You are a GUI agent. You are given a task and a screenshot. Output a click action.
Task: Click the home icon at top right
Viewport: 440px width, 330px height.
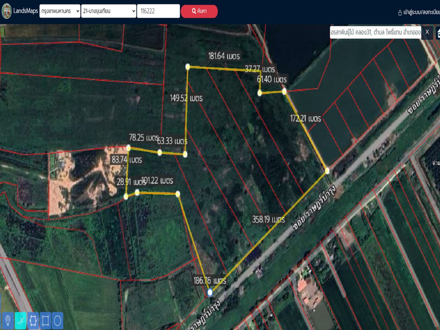(x=439, y=33)
